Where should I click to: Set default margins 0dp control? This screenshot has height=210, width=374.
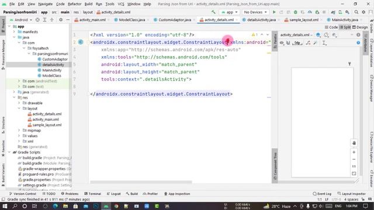pos(297,43)
